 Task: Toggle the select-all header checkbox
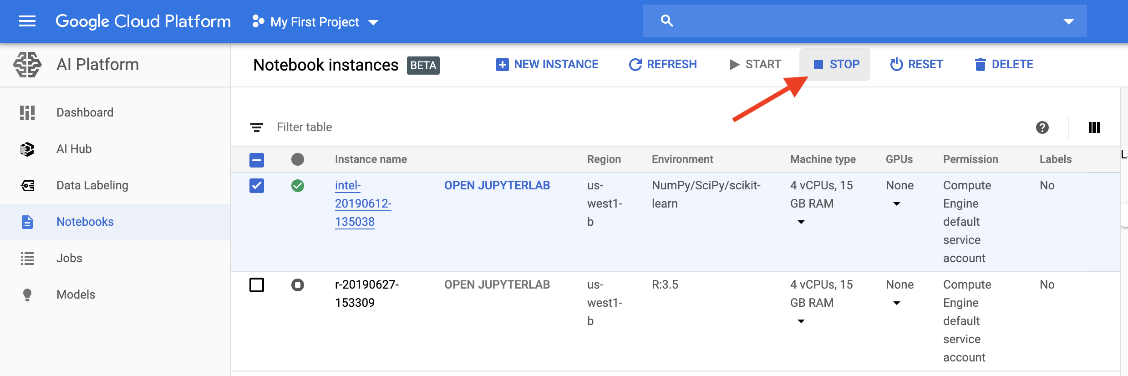pyautogui.click(x=257, y=160)
